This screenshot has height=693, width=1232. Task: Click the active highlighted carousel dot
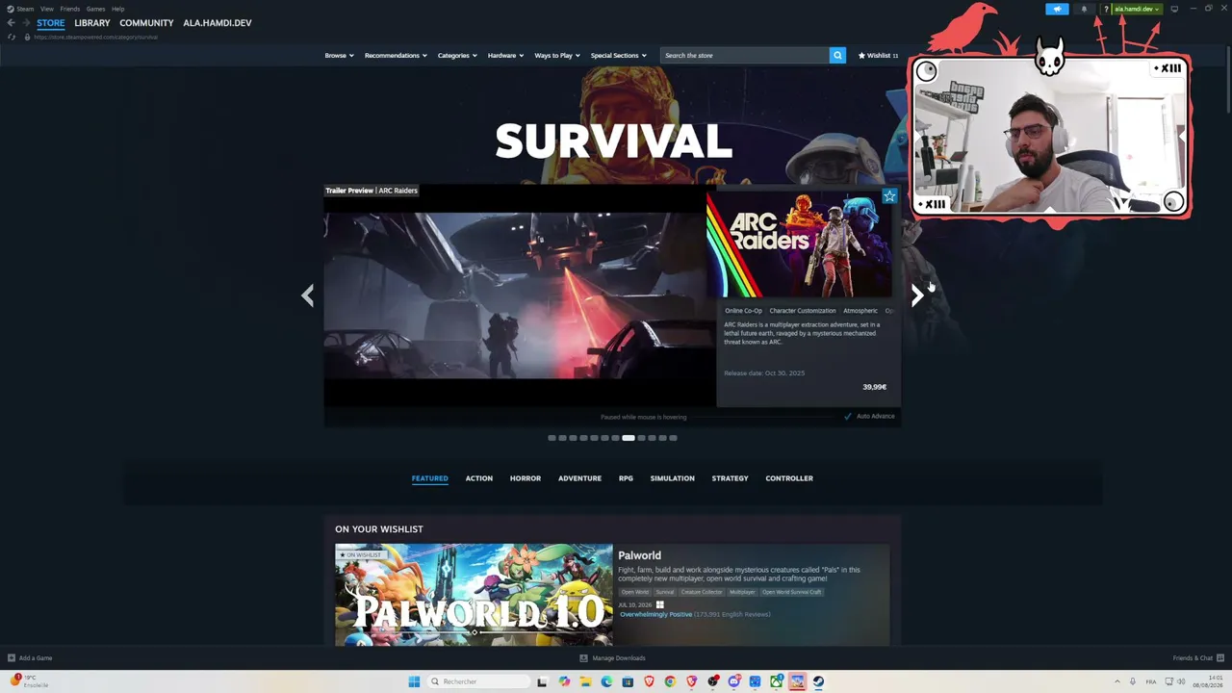point(629,438)
